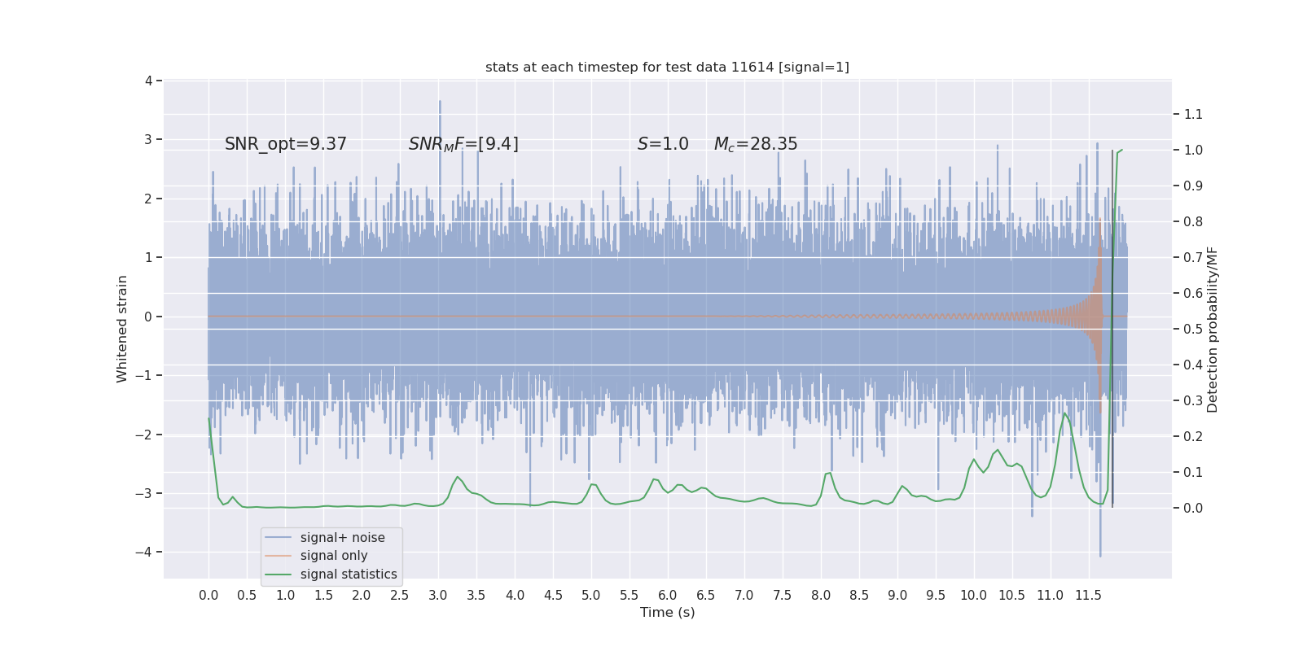Click the 0.0 tick on the time axis
This screenshot has height=651, width=1303.
(208, 596)
